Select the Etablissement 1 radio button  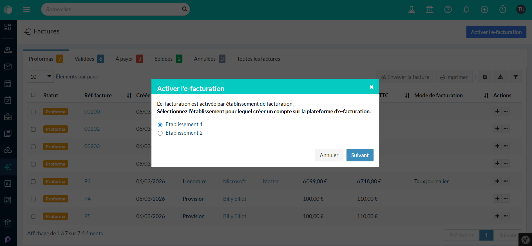click(160, 125)
